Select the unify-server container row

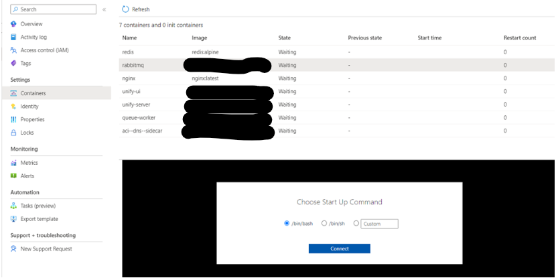coord(337,105)
